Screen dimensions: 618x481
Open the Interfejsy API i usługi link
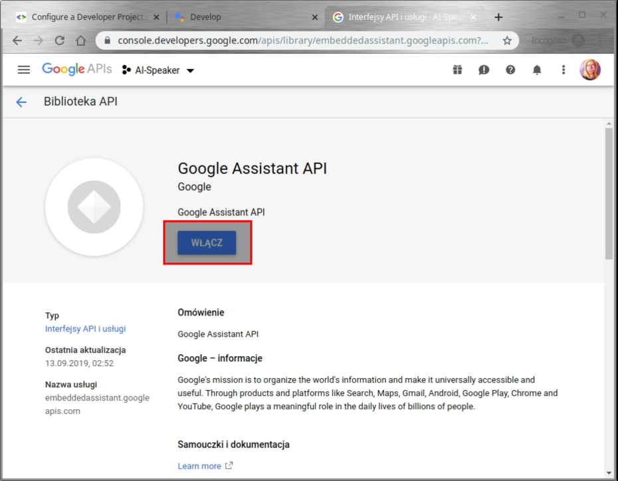coord(86,329)
